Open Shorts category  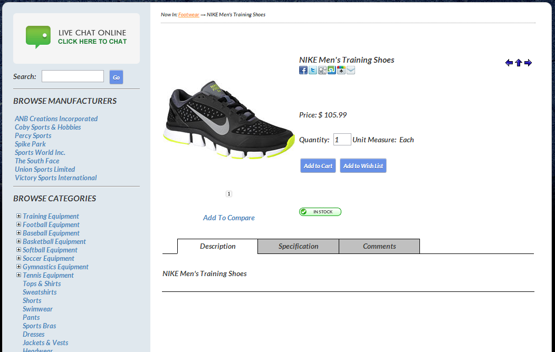pyautogui.click(x=32, y=301)
